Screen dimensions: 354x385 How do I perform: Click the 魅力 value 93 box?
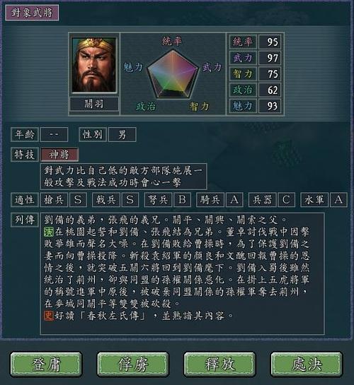click(270, 106)
